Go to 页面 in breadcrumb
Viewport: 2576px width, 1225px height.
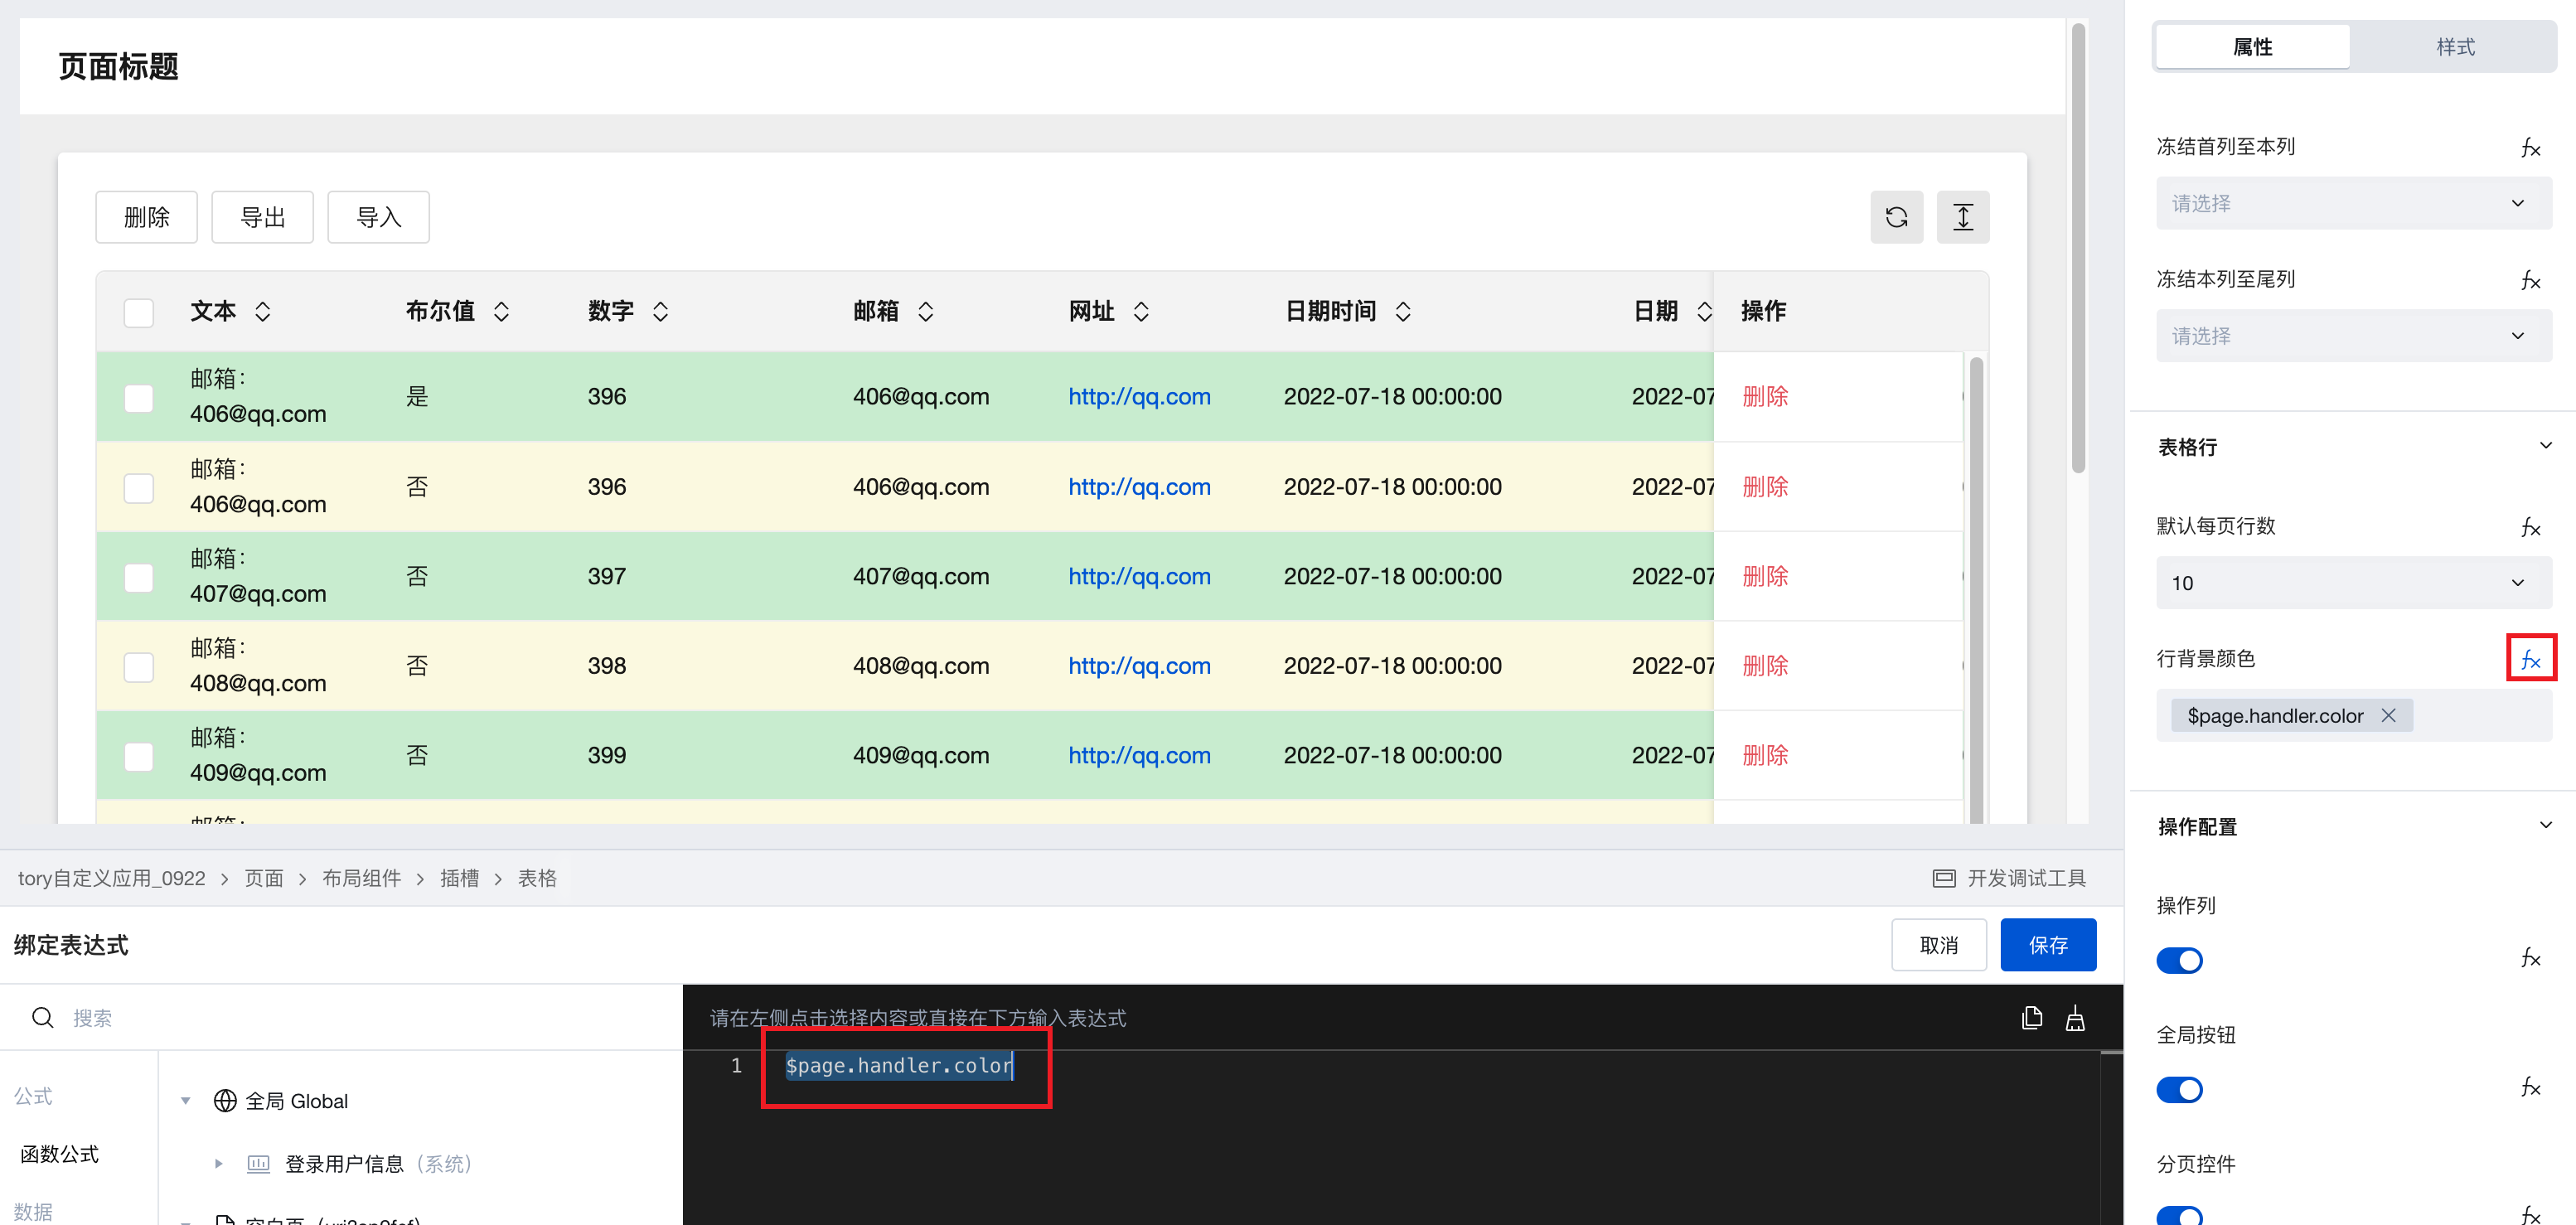(264, 879)
